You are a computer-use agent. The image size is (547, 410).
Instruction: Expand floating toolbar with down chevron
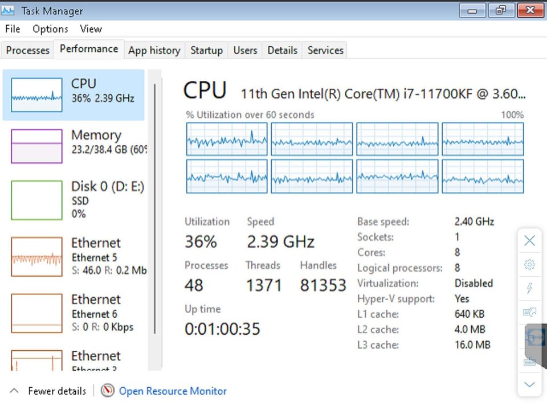pos(529,384)
